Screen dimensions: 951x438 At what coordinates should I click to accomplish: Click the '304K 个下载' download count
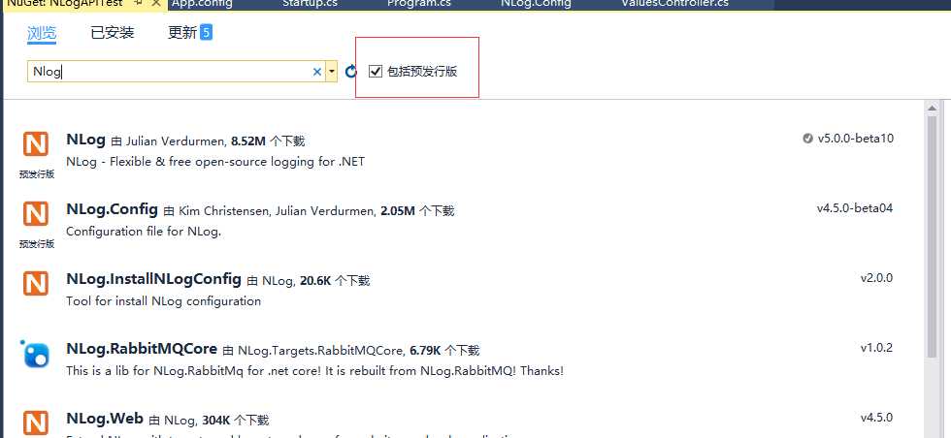coord(235,420)
